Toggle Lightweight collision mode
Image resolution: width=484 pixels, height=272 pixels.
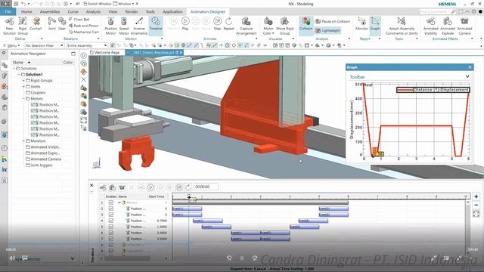[x=327, y=30]
